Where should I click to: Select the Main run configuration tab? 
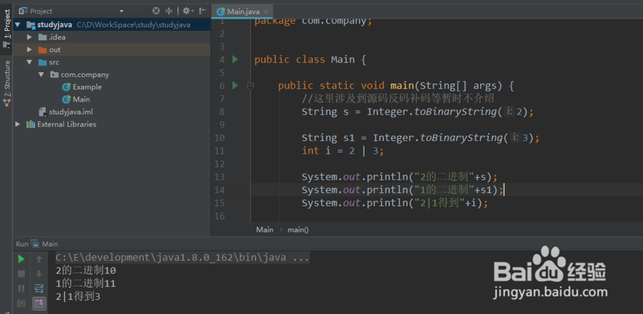(x=45, y=244)
